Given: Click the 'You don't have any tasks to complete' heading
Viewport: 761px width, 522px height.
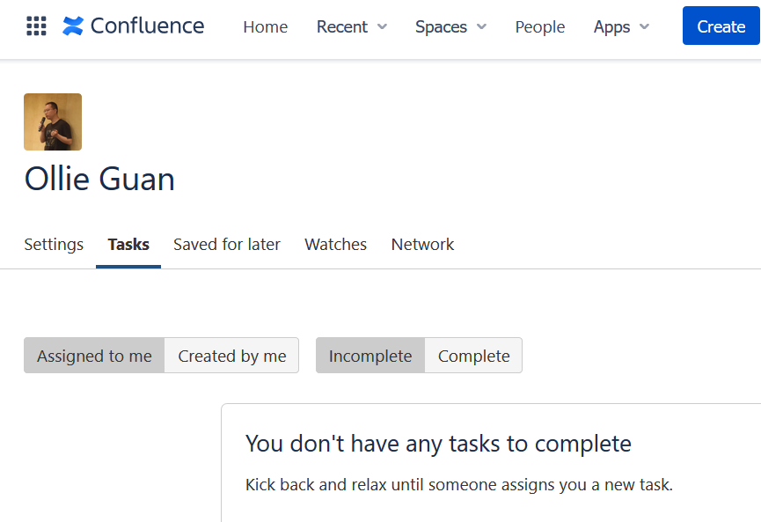Looking at the screenshot, I should pos(438,444).
